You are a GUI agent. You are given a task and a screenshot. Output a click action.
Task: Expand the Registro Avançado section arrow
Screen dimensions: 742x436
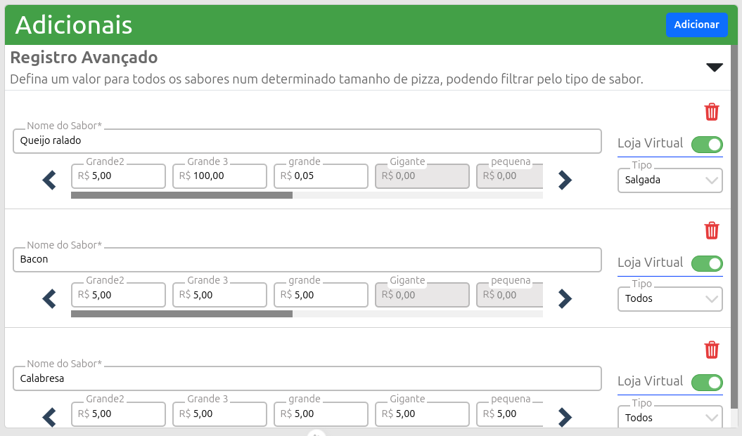[x=715, y=67]
